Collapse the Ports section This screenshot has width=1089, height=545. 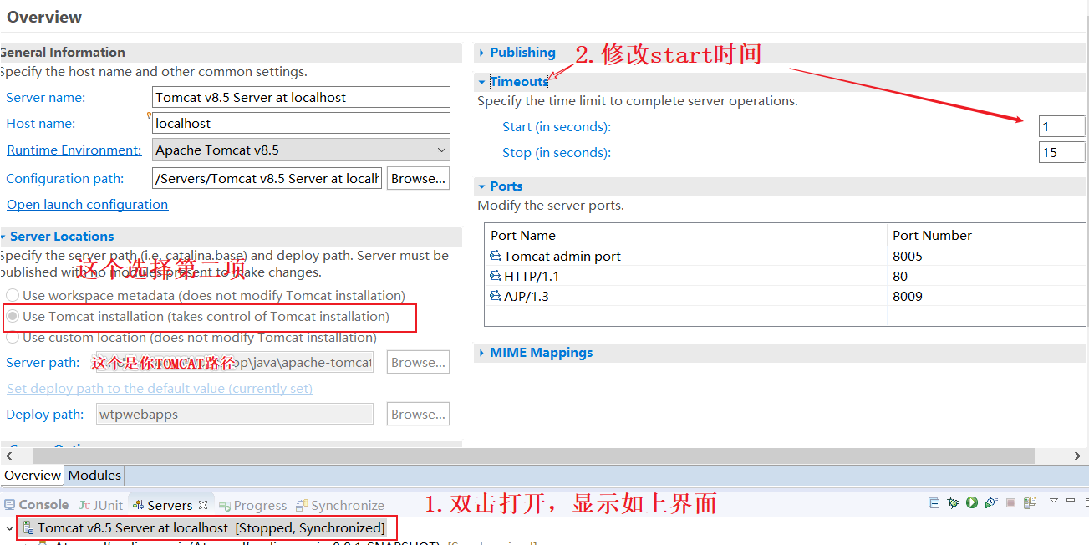[x=481, y=186]
